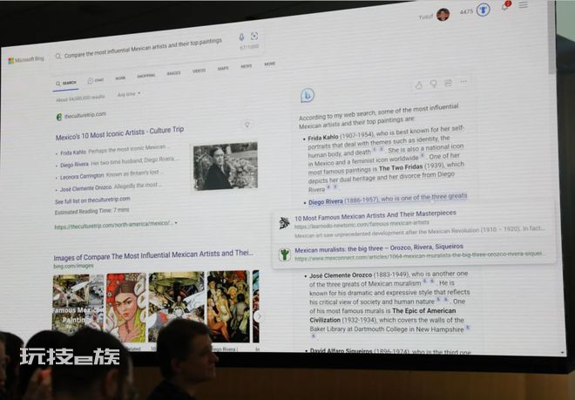Open the user profile avatar

pos(443,15)
